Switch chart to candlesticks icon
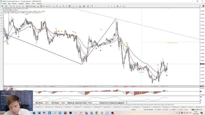The height and width of the screenshot is (115, 205). (57, 6)
